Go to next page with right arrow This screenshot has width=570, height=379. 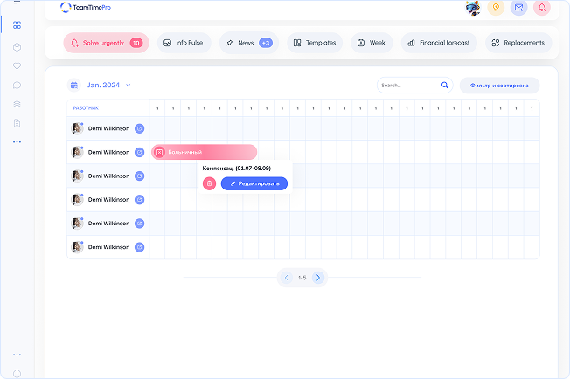pos(318,278)
